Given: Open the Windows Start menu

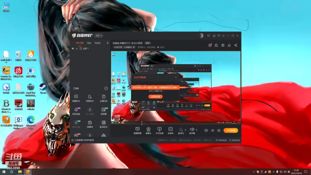Looking at the screenshot, I should [x=4, y=171].
